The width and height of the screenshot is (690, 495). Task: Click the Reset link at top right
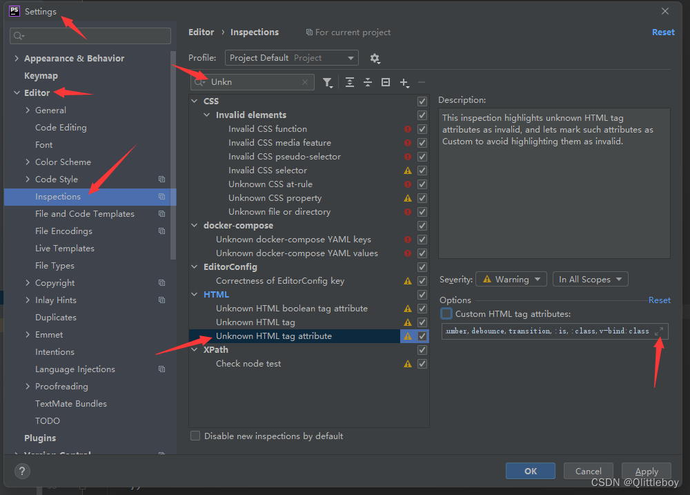662,32
